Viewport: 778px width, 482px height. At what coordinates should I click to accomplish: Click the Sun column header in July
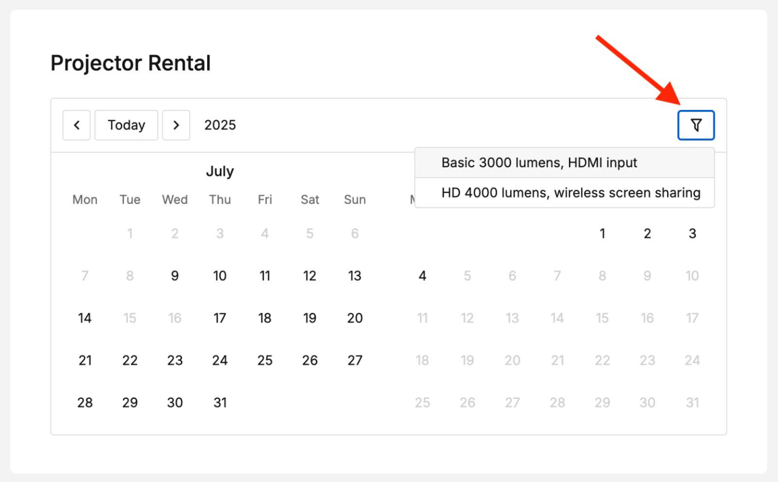coord(355,200)
